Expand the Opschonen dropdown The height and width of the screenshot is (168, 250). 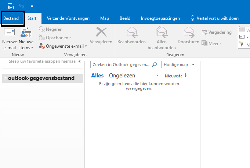coord(70,38)
